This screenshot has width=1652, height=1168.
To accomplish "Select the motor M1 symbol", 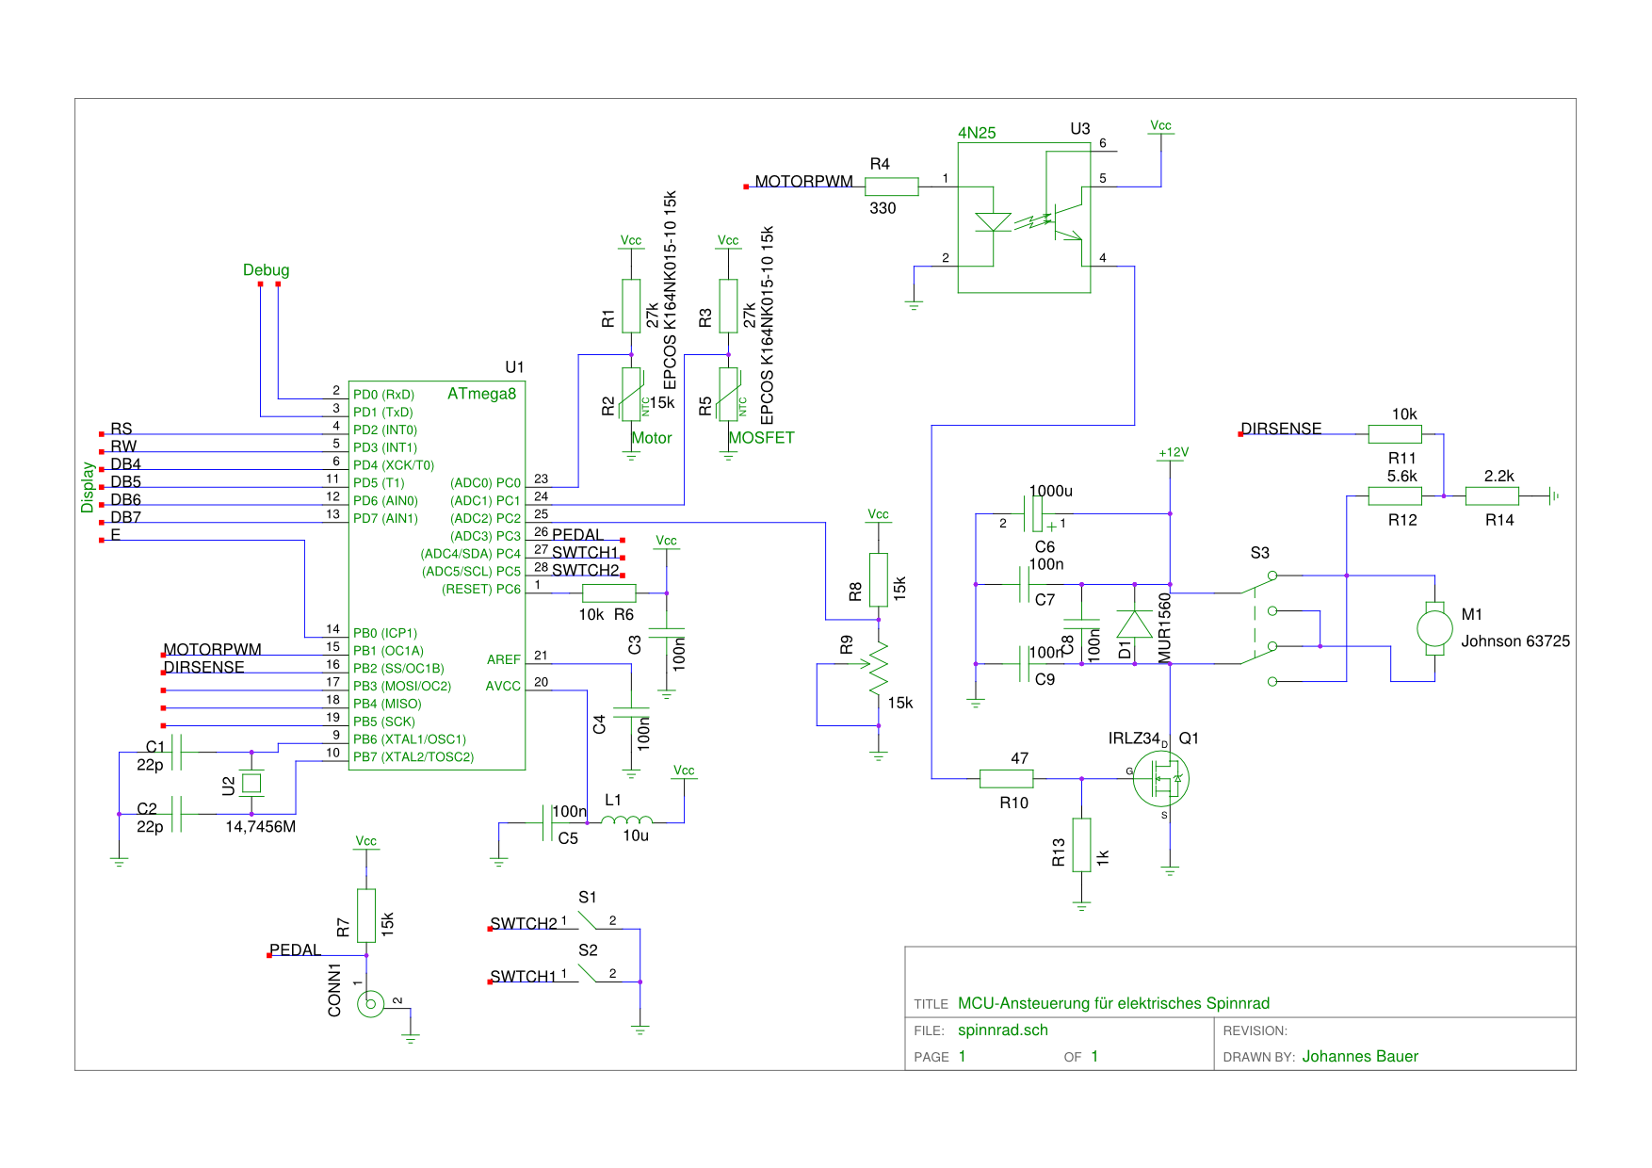I will pyautogui.click(x=1434, y=627).
